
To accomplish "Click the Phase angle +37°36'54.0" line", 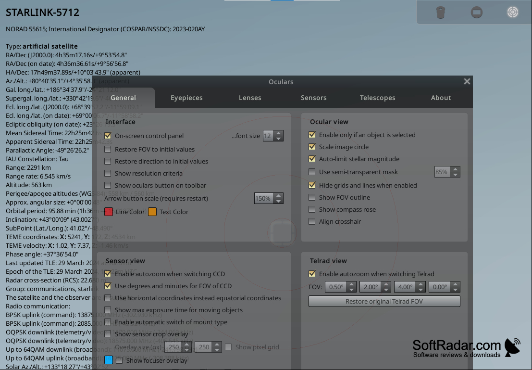I will [x=42, y=254].
